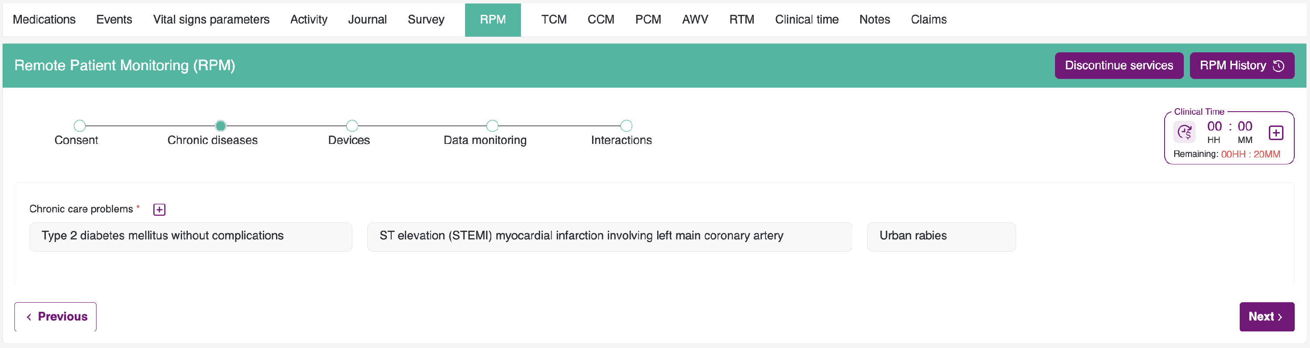Image resolution: width=1310 pixels, height=348 pixels.
Task: Click the Urban rabies problem chip
Action: pos(941,236)
